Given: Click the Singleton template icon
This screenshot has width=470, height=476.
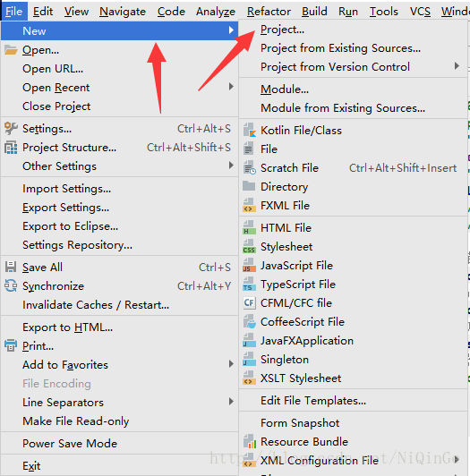Looking at the screenshot, I should 249,360.
